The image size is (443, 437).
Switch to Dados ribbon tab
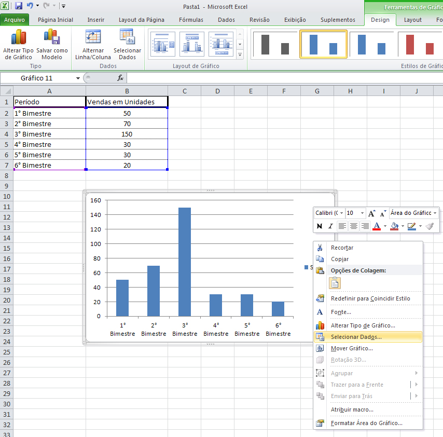pos(226,20)
